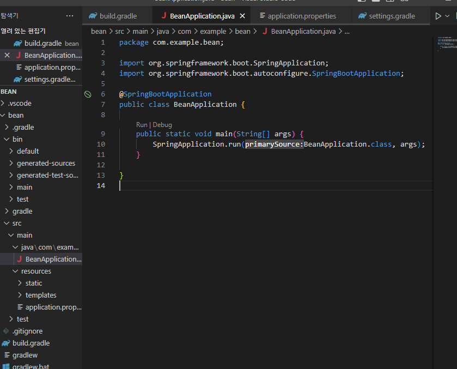The width and height of the screenshot is (457, 369).
Task: Click the code minimap preview
Action: (444, 44)
